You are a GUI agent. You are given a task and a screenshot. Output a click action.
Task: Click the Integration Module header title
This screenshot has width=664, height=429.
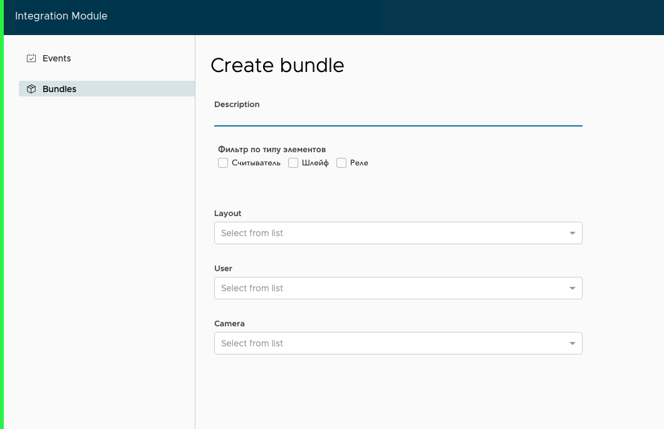(x=61, y=16)
